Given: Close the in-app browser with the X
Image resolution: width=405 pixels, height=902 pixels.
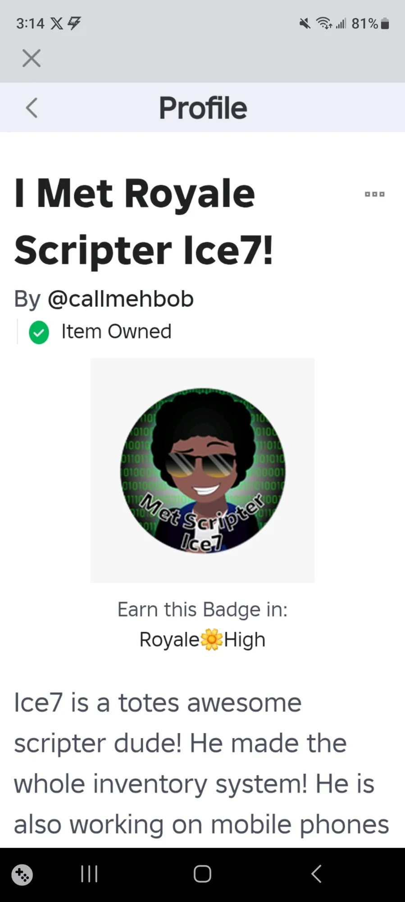Looking at the screenshot, I should point(32,58).
